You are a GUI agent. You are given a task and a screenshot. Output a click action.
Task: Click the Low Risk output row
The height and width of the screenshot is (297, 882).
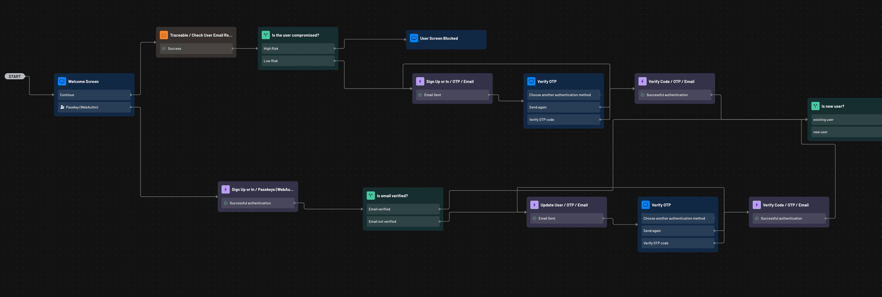click(298, 61)
